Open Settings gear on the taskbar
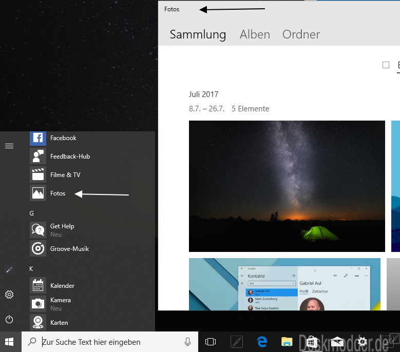 362,342
